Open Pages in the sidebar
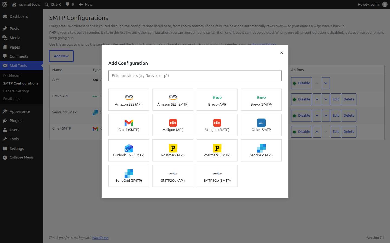This screenshot has width=390, height=243. (22, 47)
